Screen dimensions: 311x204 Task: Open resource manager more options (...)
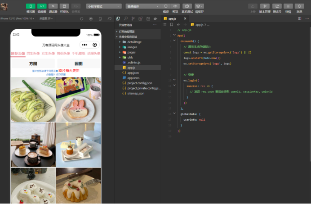click(155, 25)
